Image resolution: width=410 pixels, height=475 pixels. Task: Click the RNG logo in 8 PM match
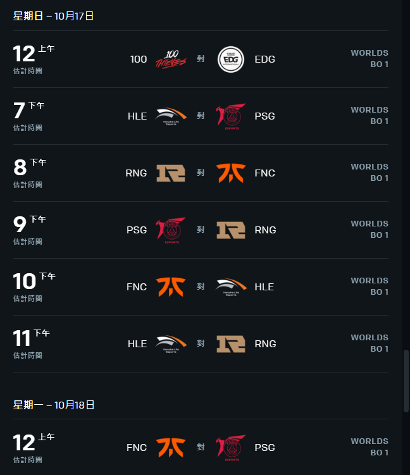[x=171, y=173]
